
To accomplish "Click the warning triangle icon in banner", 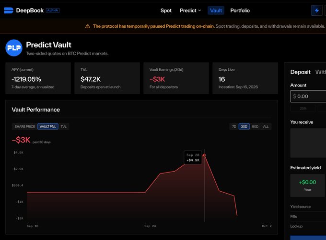I will pos(88,26).
